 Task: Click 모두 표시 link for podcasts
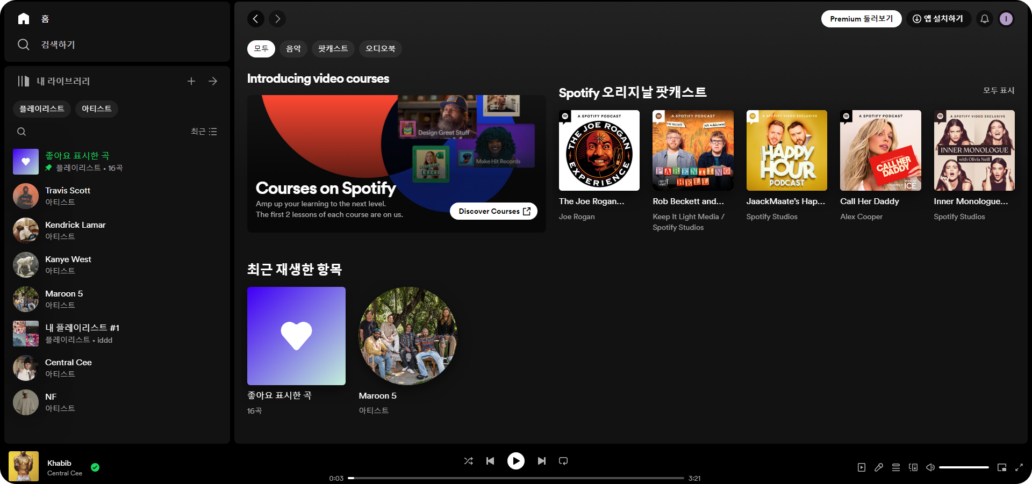(x=999, y=91)
